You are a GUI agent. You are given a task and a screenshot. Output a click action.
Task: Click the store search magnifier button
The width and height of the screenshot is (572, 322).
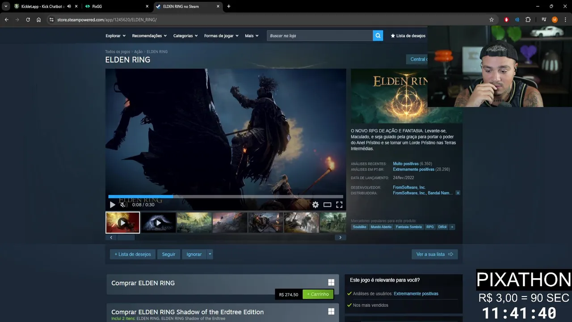378,36
